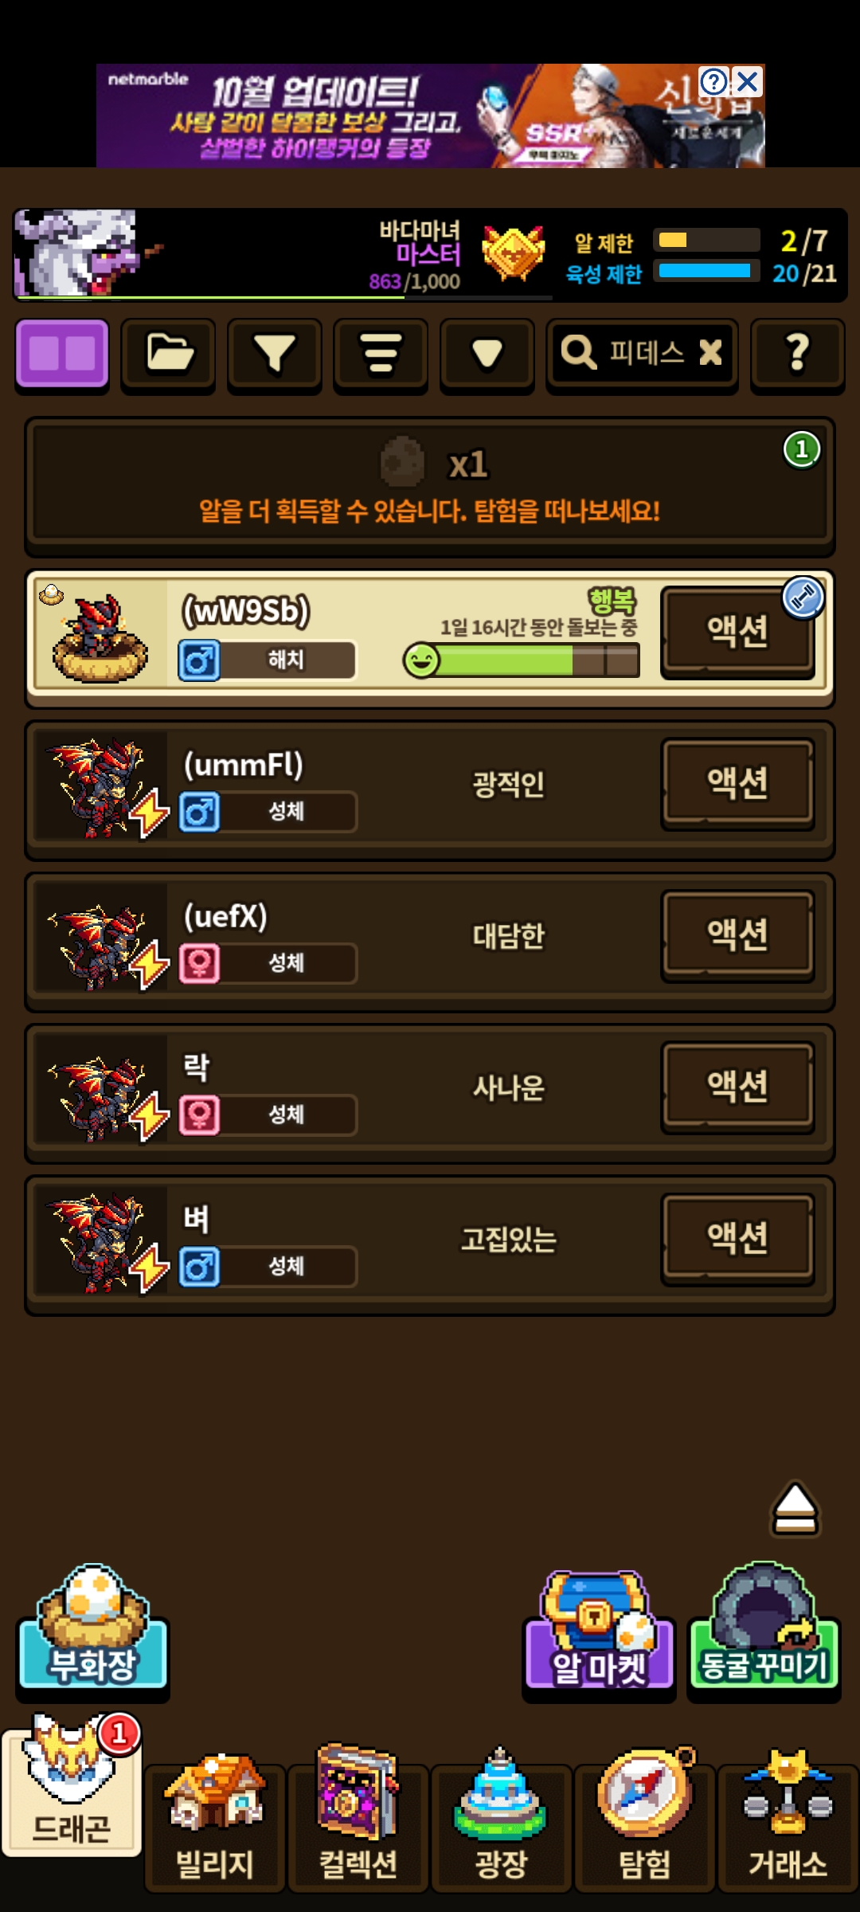This screenshot has height=1912, width=860.
Task: Select the happiness progress bar of (wW9Sb)
Action: pyautogui.click(x=522, y=660)
